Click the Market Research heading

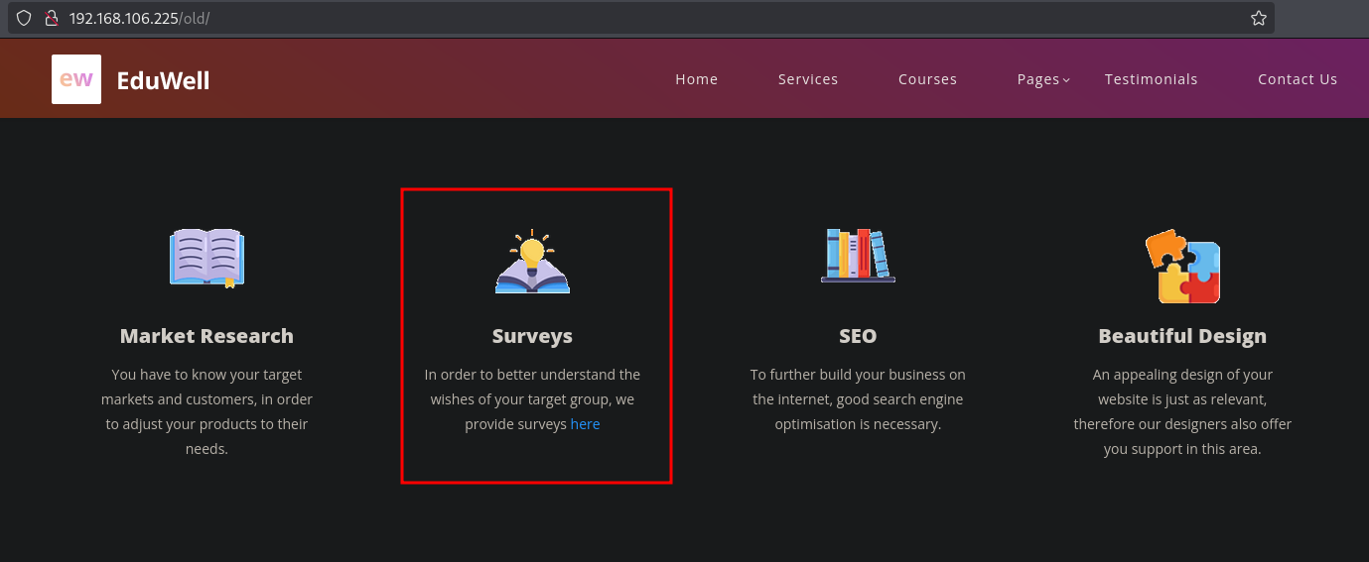pos(206,336)
